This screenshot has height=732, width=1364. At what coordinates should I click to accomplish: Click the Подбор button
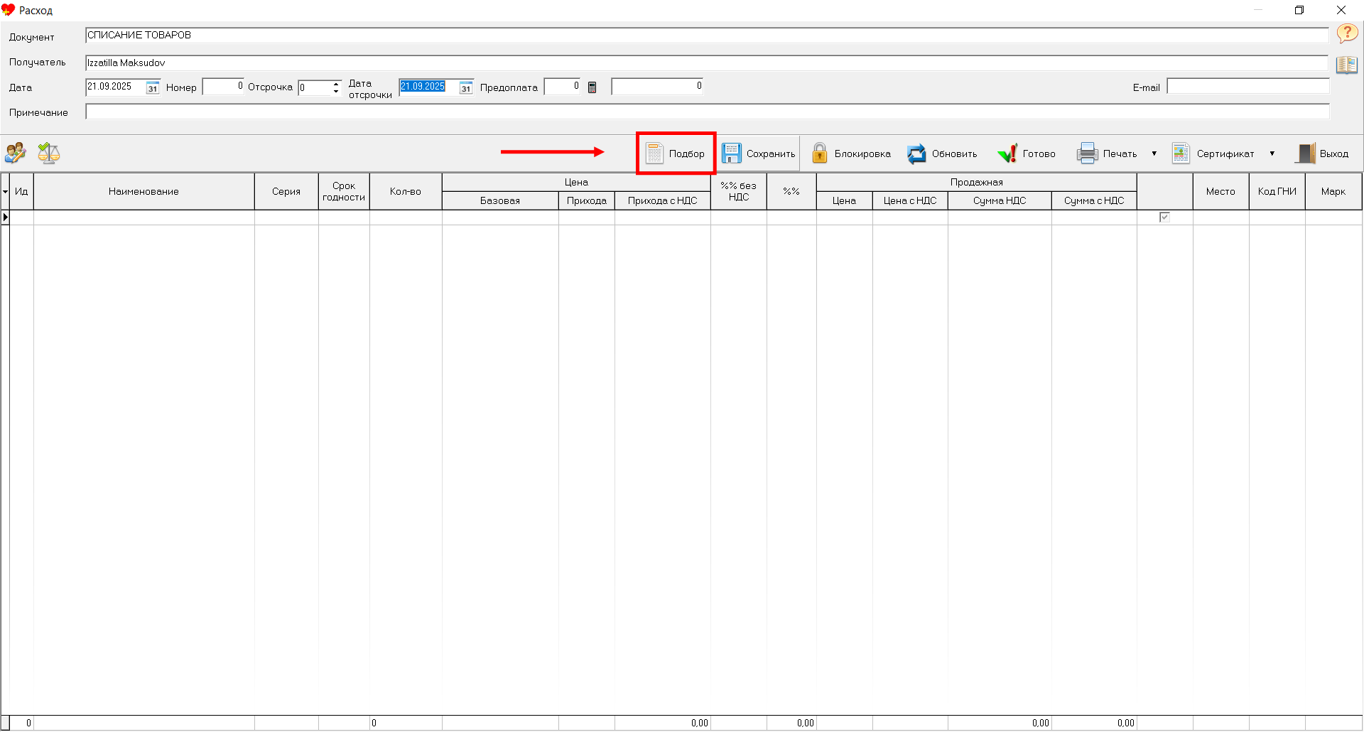[x=676, y=154]
